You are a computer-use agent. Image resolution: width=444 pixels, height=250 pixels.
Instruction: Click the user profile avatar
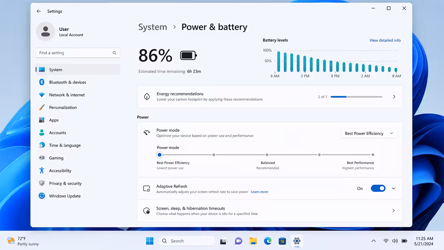46,31
